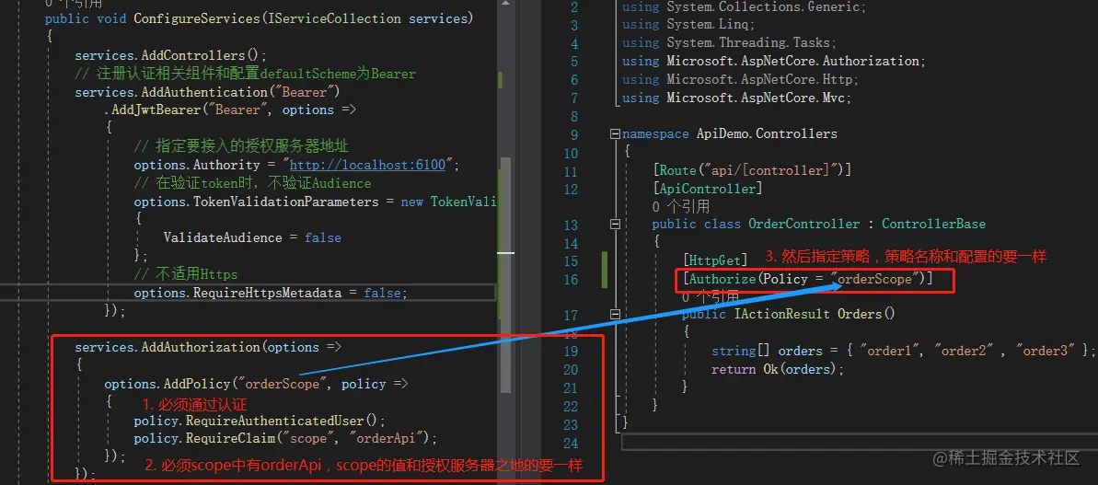Click the [Route("api/[controller]")] attribute
This screenshot has height=485, width=1098.
[751, 170]
